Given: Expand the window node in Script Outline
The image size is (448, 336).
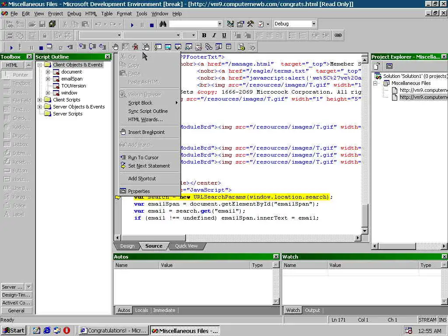Looking at the screenshot, I should (48, 93).
